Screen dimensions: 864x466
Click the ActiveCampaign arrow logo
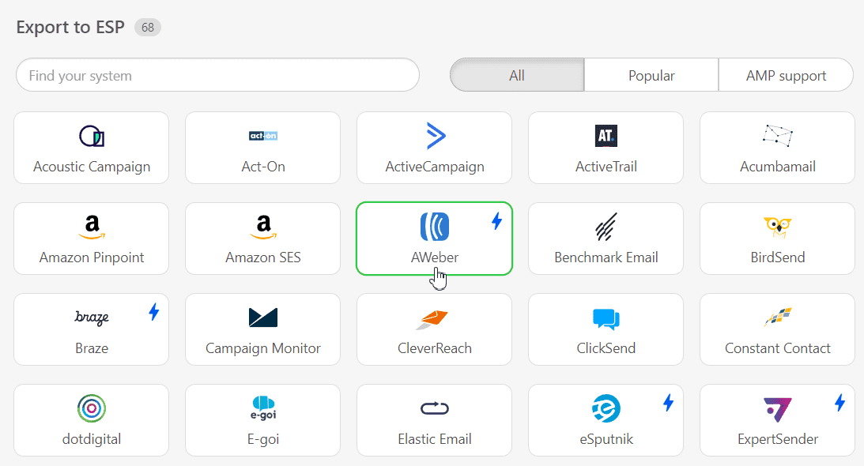(x=436, y=136)
